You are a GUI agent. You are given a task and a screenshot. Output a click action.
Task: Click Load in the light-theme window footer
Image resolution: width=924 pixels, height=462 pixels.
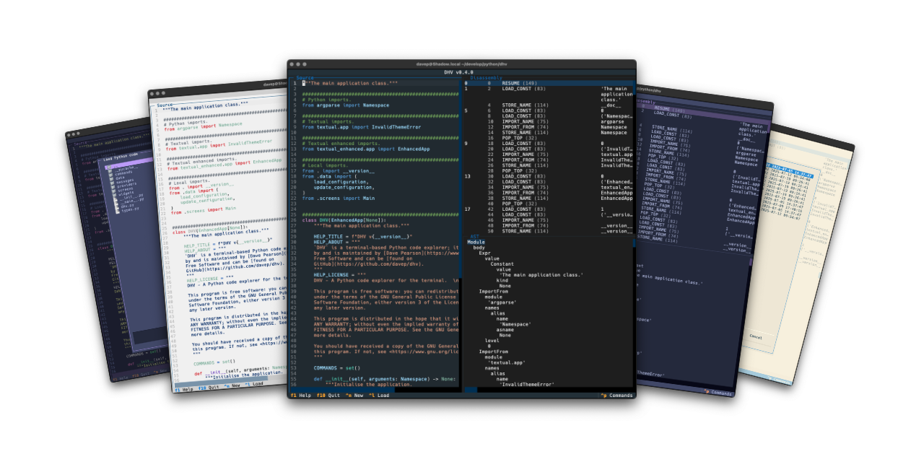[255, 384]
